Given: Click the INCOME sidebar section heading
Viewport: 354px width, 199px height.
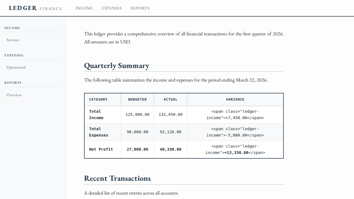Looking at the screenshot, I should click(12, 28).
